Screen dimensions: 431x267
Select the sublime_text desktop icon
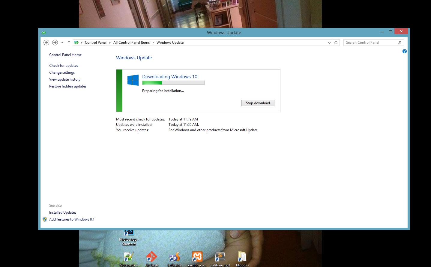click(220, 259)
